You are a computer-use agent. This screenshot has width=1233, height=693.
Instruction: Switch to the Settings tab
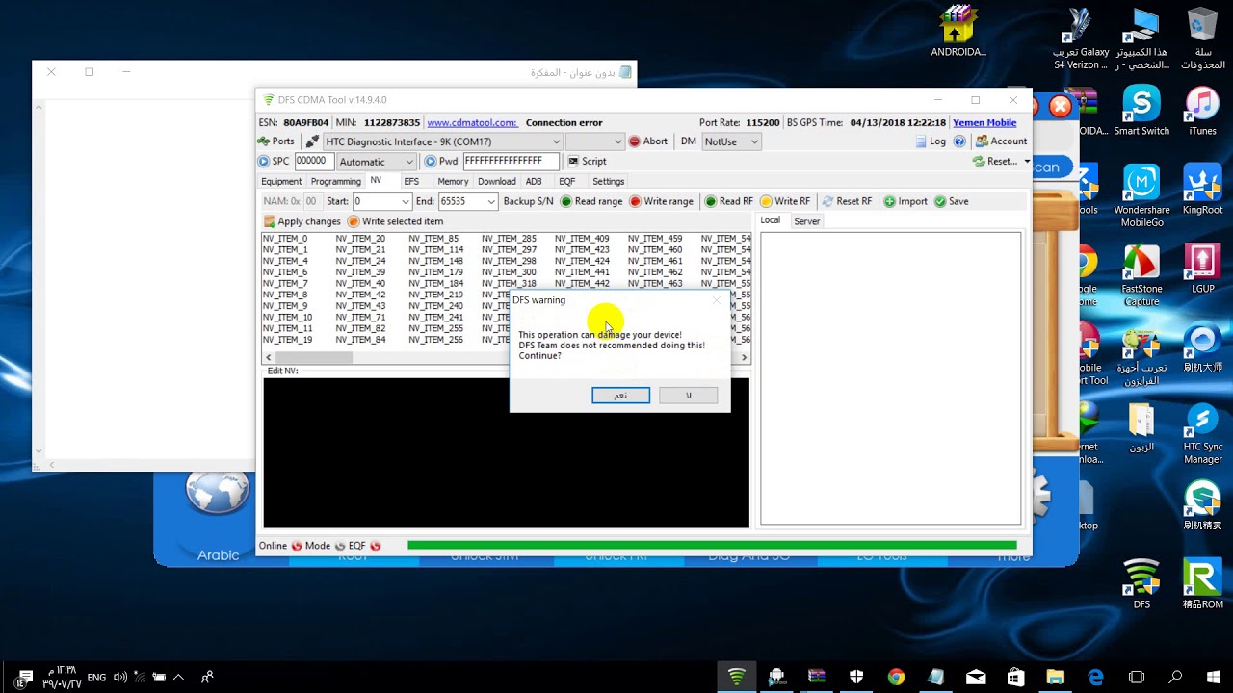(609, 181)
